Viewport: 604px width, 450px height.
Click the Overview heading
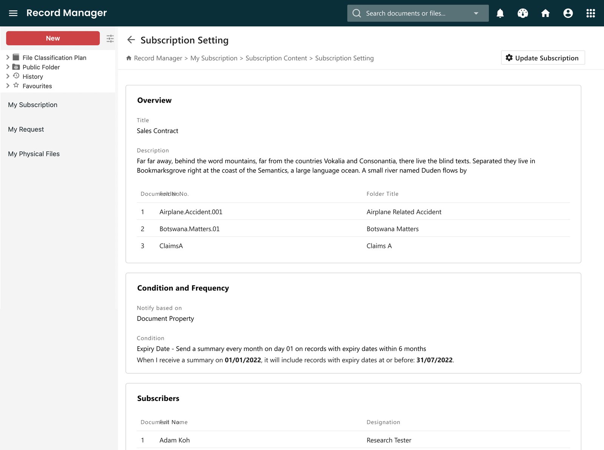154,100
